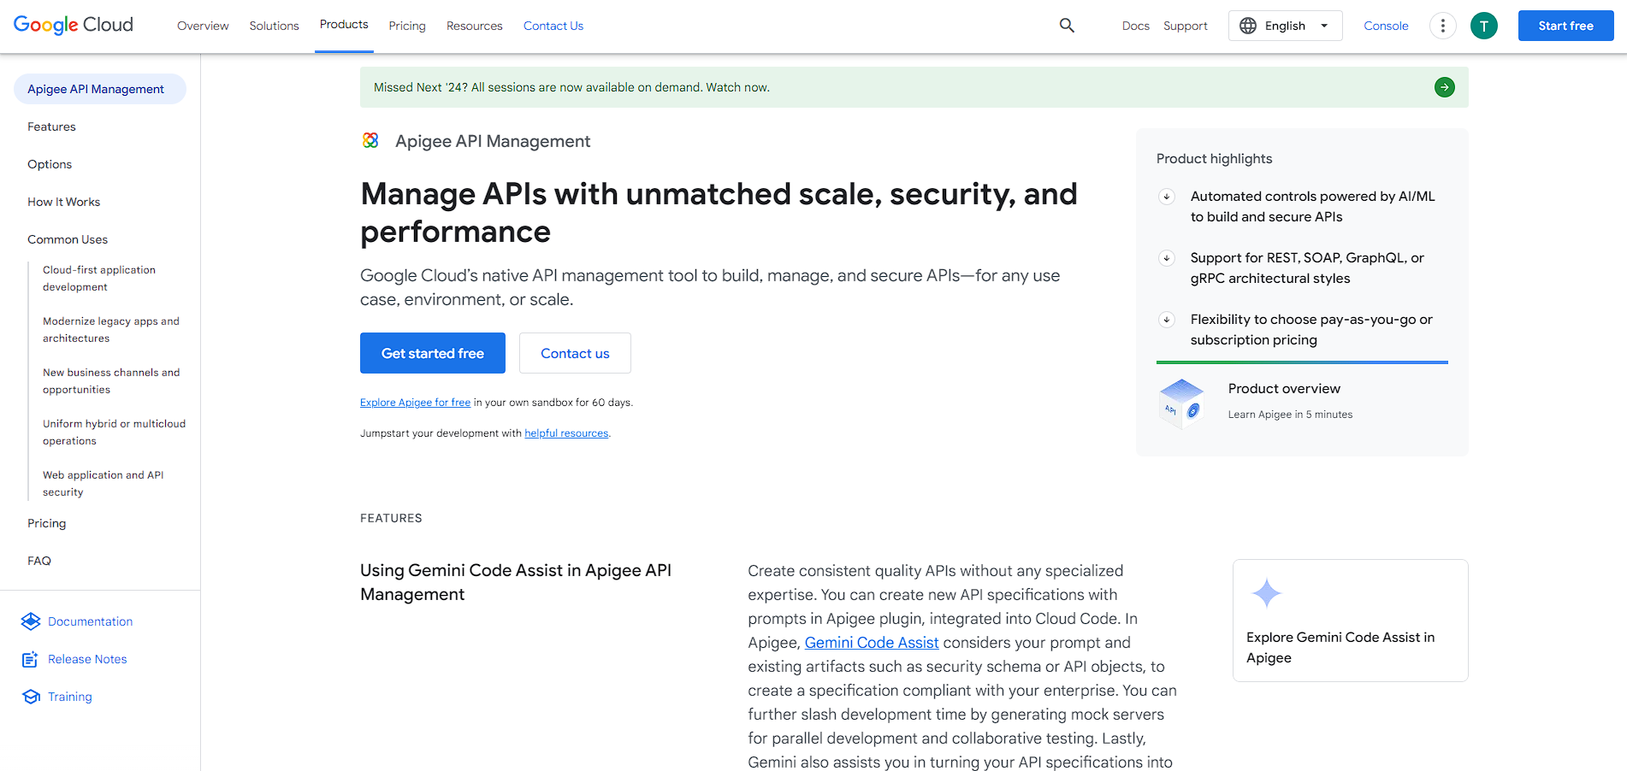Image resolution: width=1627 pixels, height=771 pixels.
Task: Click the Training graduation cap icon
Action: 31,697
